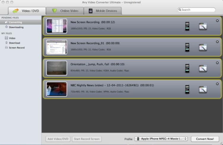
Task: Select thumbnail of NBC Nightly News video
Action: (x=57, y=89)
